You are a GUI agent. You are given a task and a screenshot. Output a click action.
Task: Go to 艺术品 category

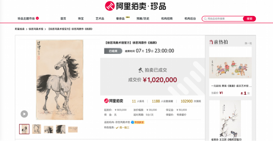tap(100, 19)
